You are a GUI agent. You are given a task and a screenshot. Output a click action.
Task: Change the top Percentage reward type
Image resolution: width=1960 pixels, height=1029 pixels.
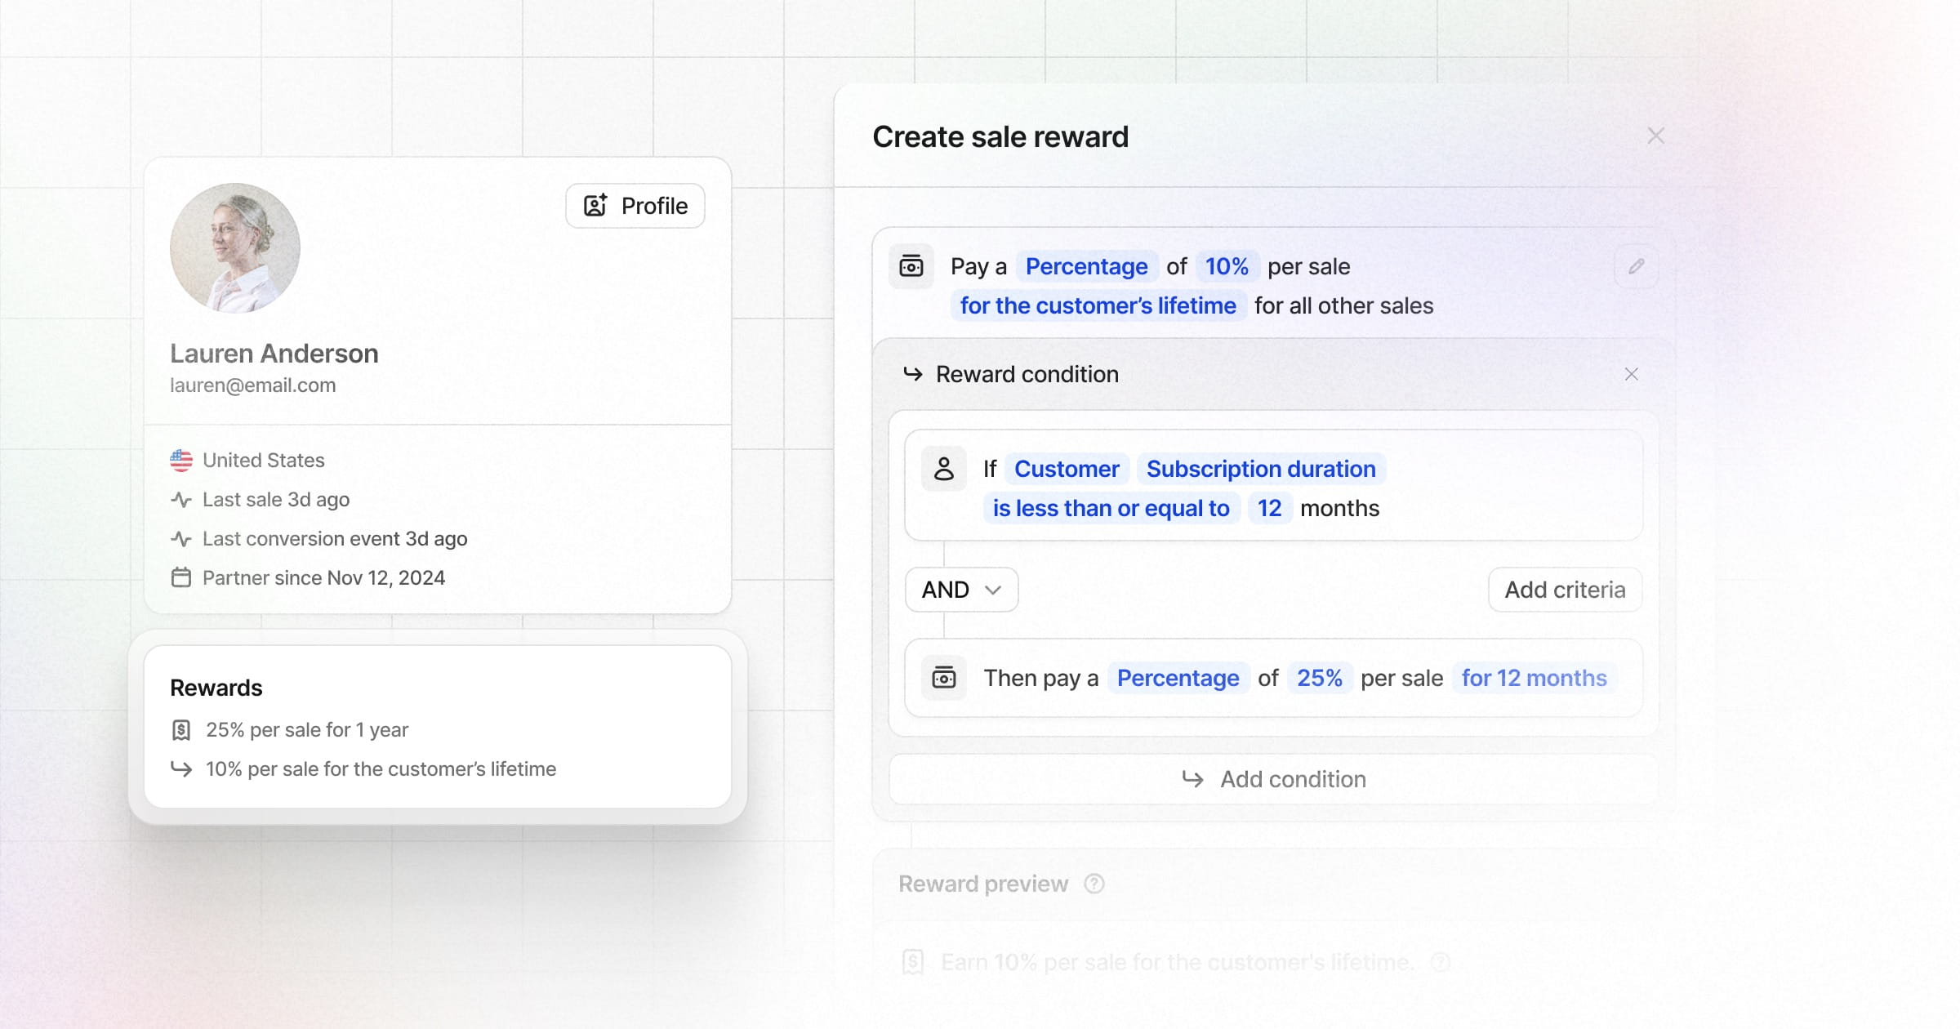pos(1086,266)
